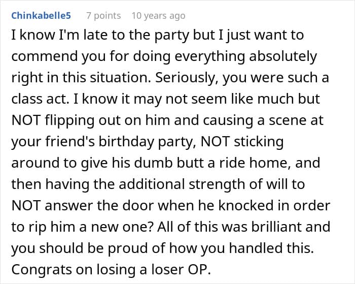Click the "7 points" score label
The width and height of the screenshot is (355, 284).
(103, 16)
